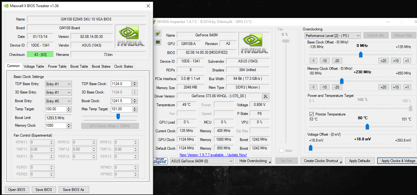Enable the Auto fan checkbox

coord(282,151)
